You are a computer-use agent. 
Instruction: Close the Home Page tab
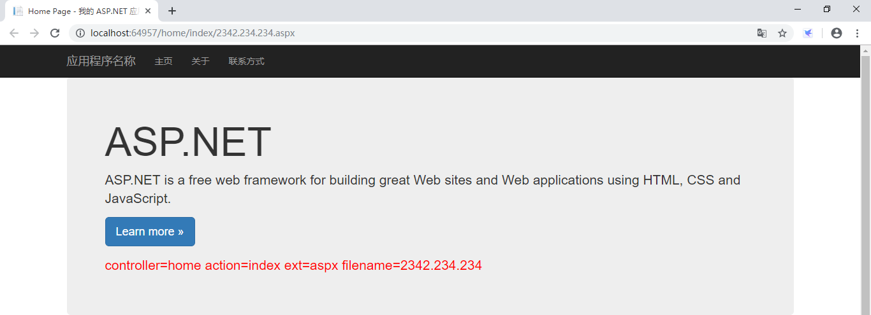click(148, 11)
